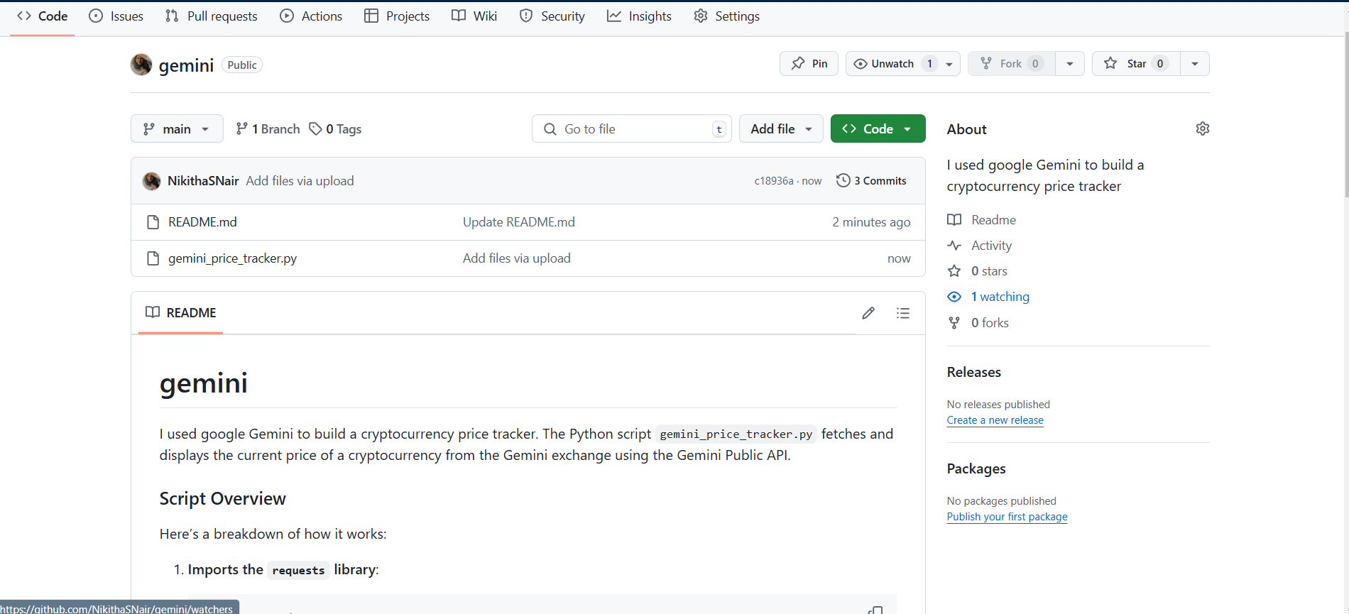1349x614 pixels.
Task: View the 0 forks link
Action: (x=978, y=323)
